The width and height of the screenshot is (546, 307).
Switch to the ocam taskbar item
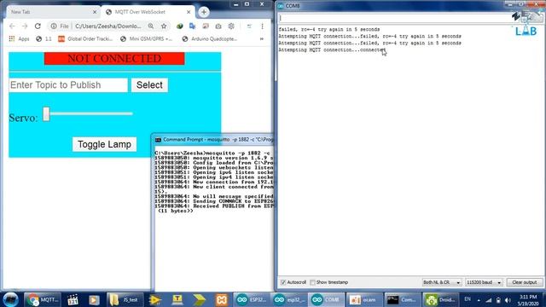tap(364, 299)
